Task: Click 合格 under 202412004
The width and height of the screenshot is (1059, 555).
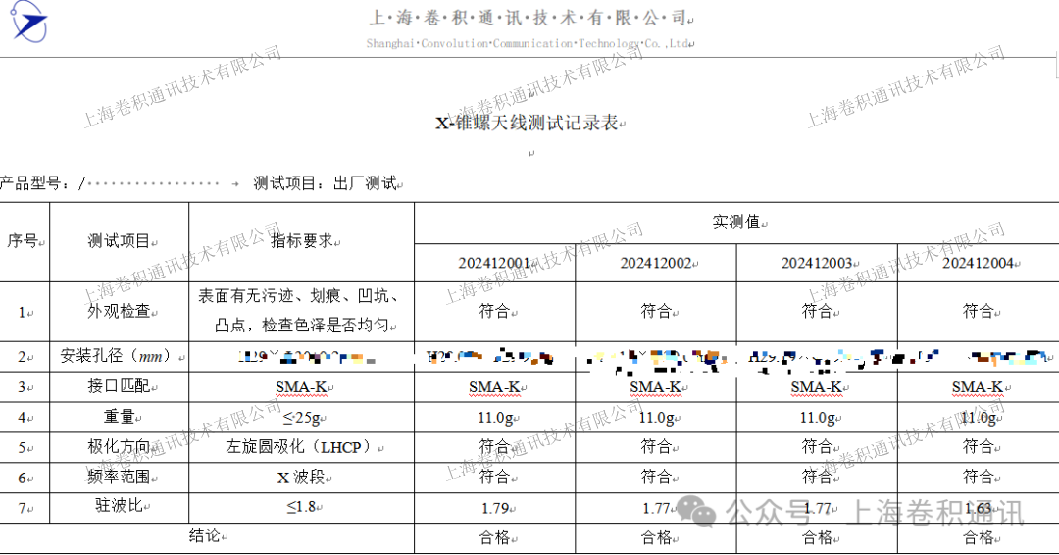Action: pos(979,537)
